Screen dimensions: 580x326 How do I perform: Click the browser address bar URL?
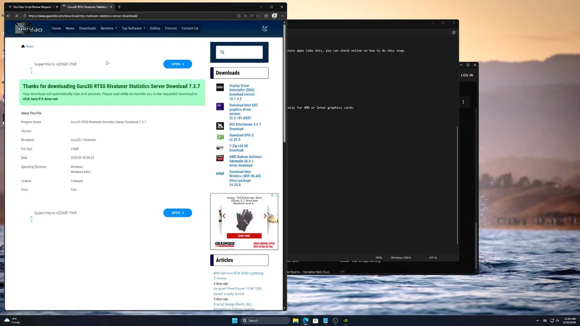(83, 16)
